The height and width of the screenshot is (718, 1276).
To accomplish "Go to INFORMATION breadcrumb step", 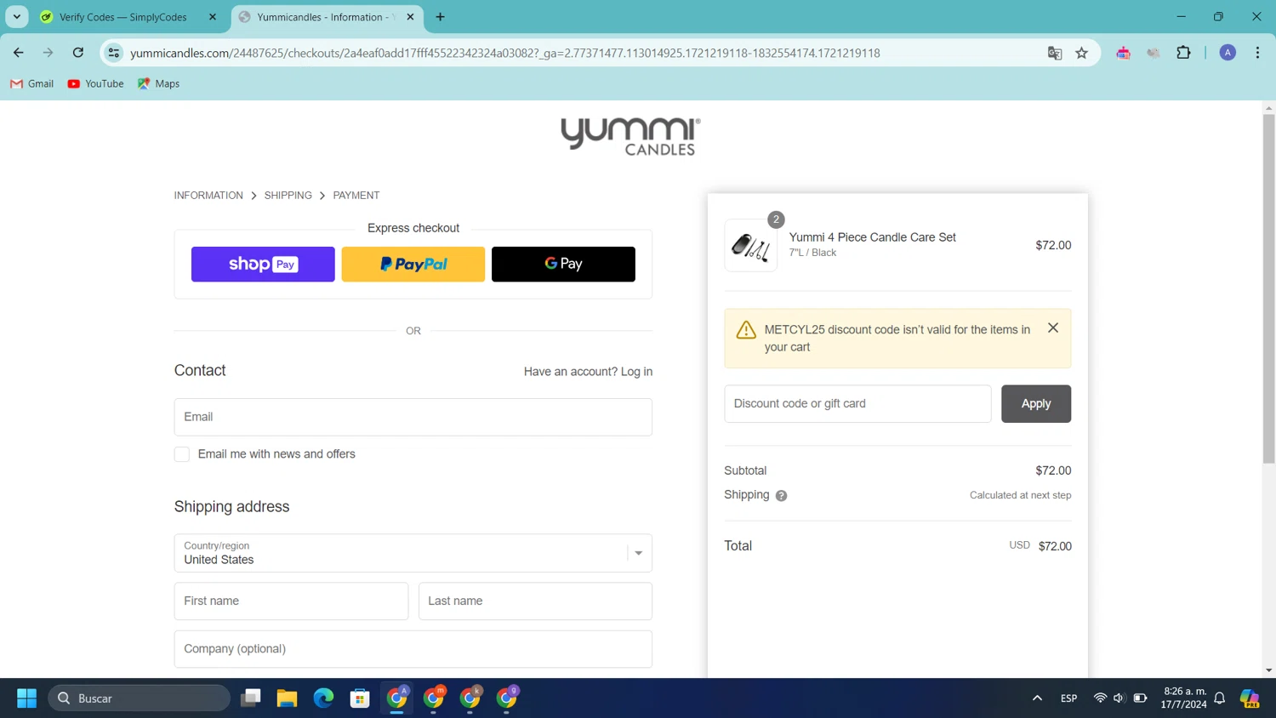I will 208,196.
